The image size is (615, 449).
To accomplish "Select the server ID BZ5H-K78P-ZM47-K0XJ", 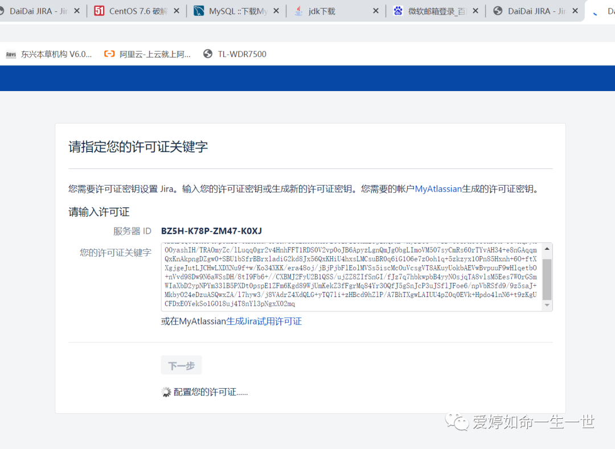I will 211,231.
